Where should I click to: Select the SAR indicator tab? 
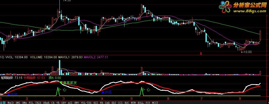[107, 103]
